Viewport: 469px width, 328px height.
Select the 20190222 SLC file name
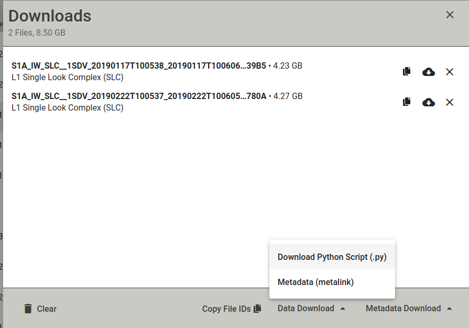[139, 96]
